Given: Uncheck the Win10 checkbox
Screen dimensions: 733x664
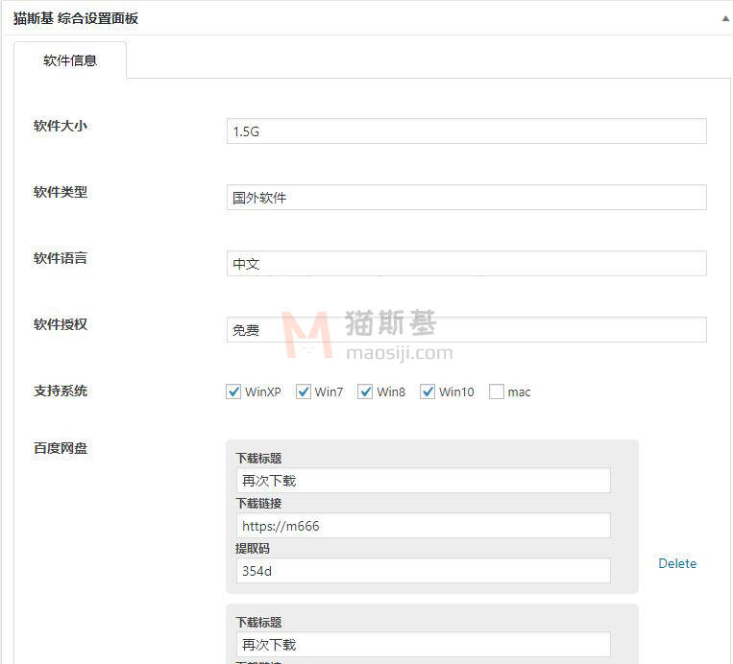Looking at the screenshot, I should click(428, 391).
